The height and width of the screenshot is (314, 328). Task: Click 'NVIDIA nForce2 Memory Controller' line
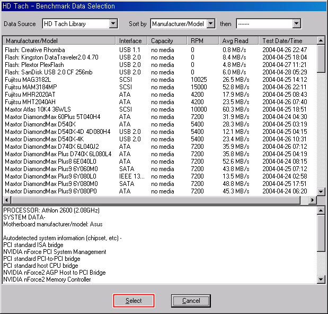tap(47, 279)
